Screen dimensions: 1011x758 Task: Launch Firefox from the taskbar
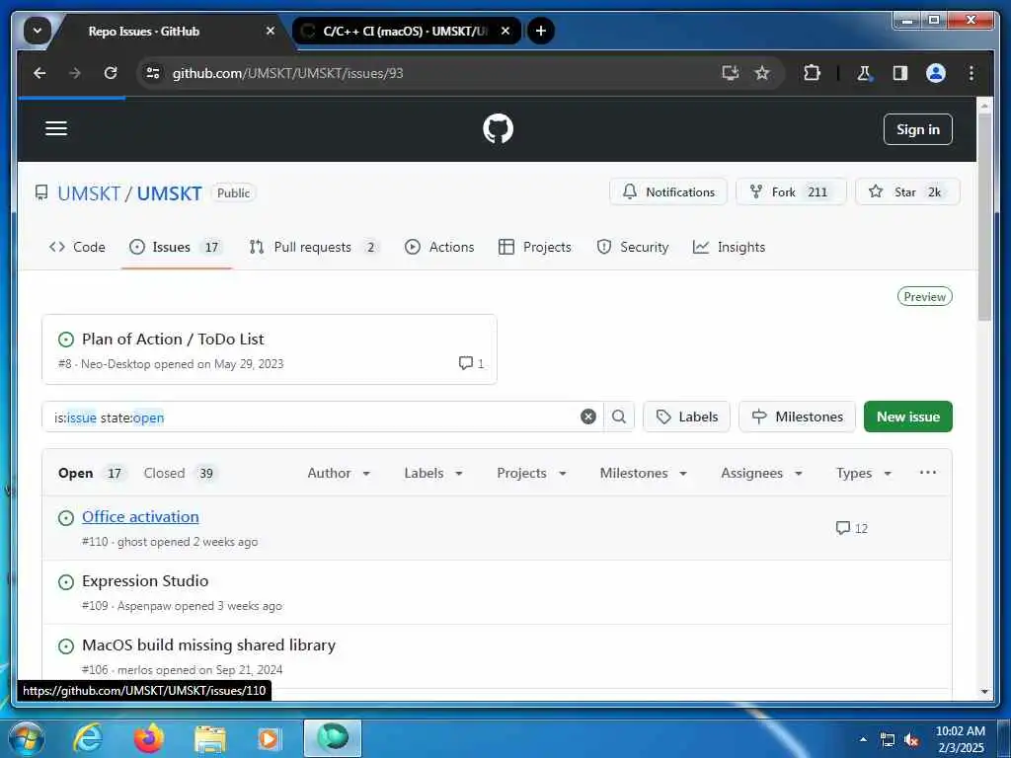tap(148, 738)
